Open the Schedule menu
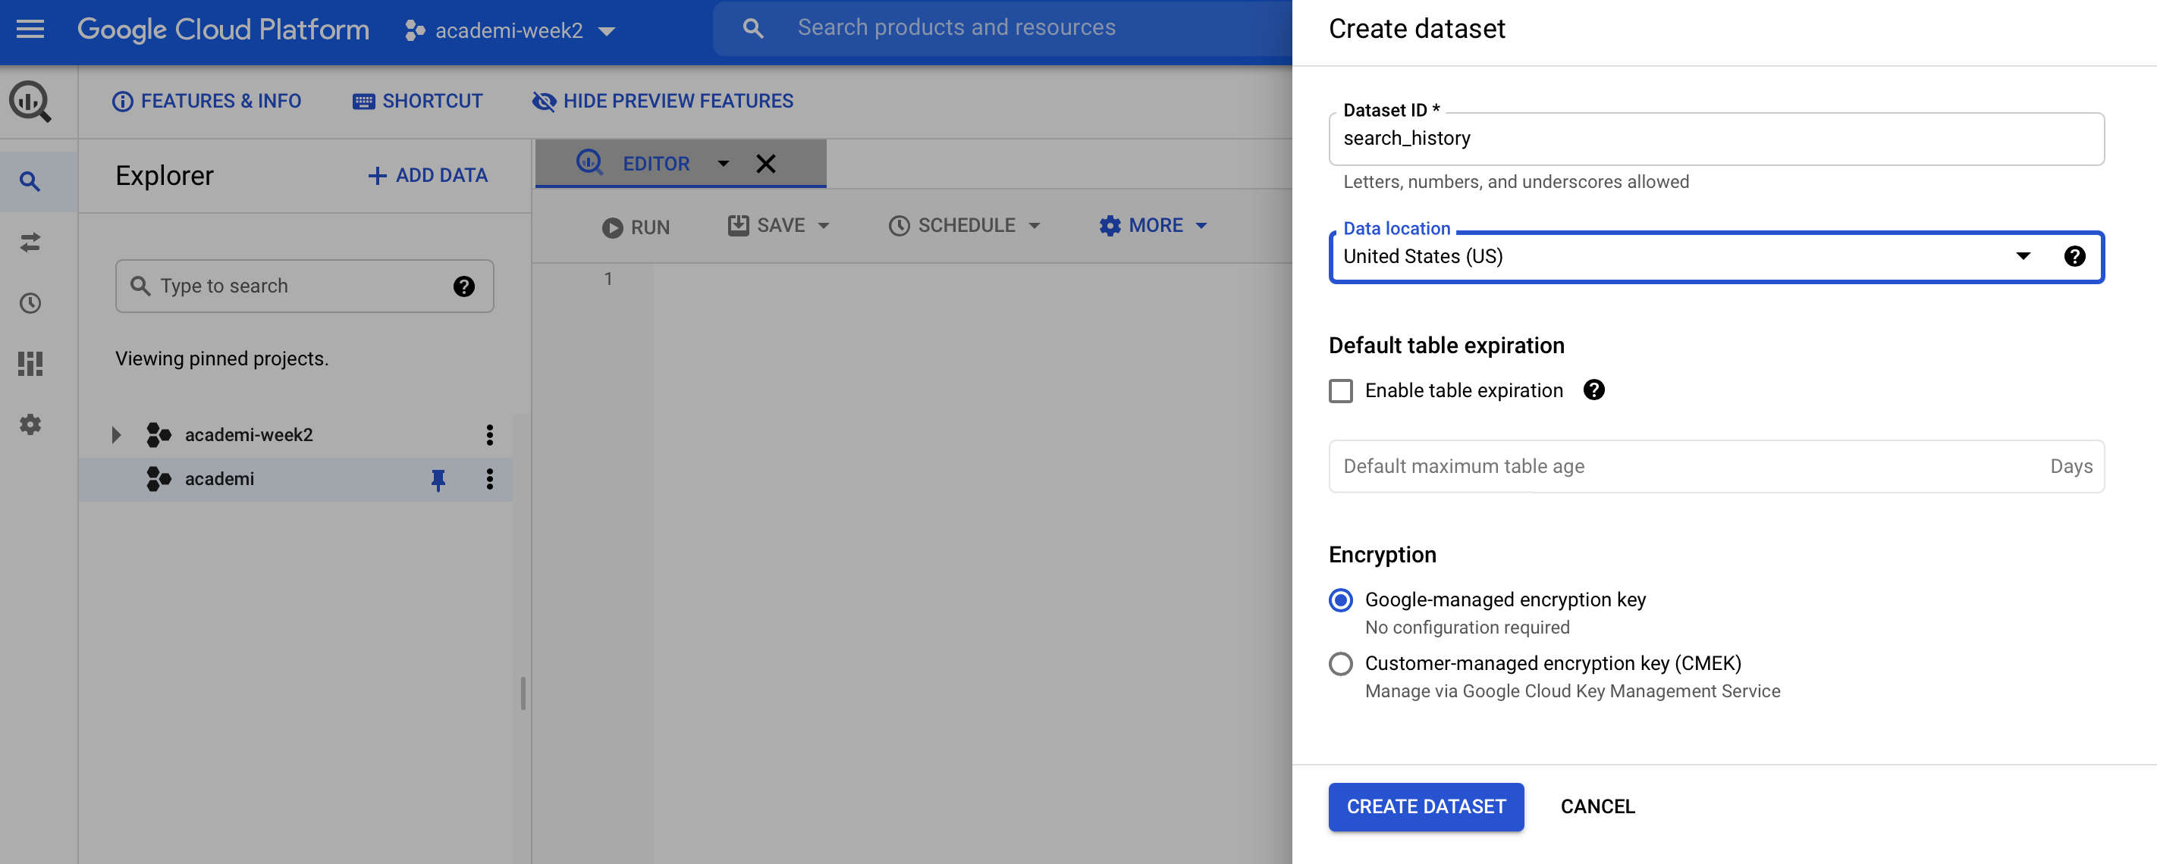Image resolution: width=2157 pixels, height=864 pixels. click(x=965, y=225)
